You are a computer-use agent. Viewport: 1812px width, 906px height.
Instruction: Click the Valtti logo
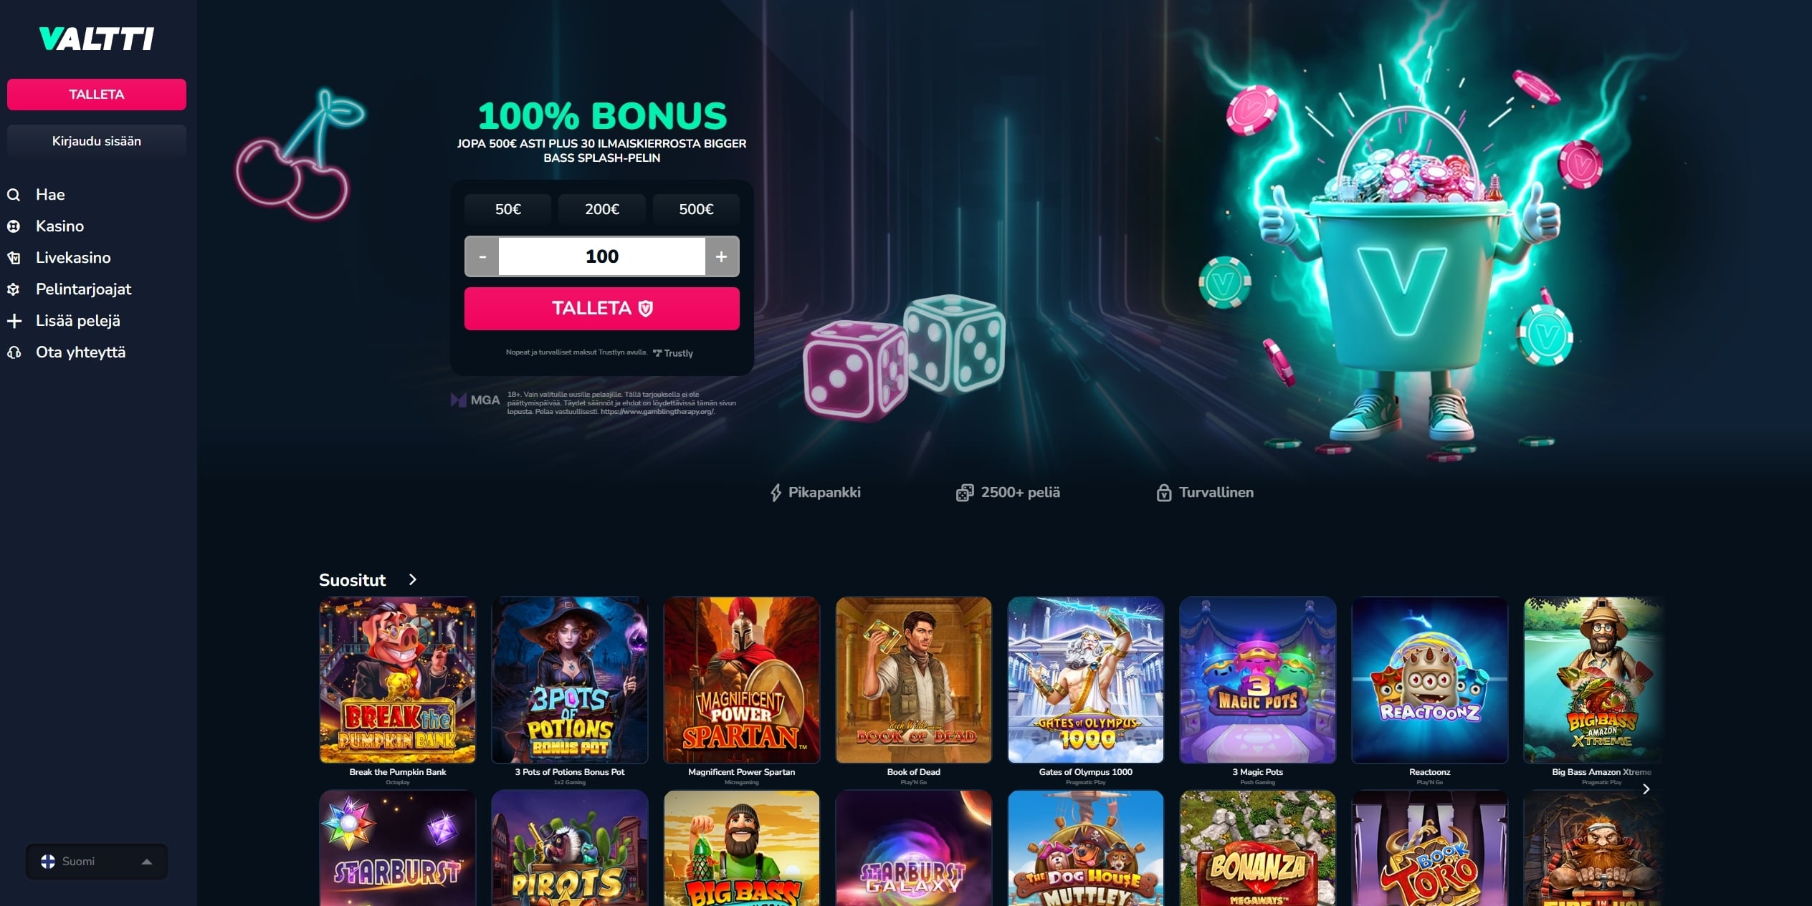(97, 39)
